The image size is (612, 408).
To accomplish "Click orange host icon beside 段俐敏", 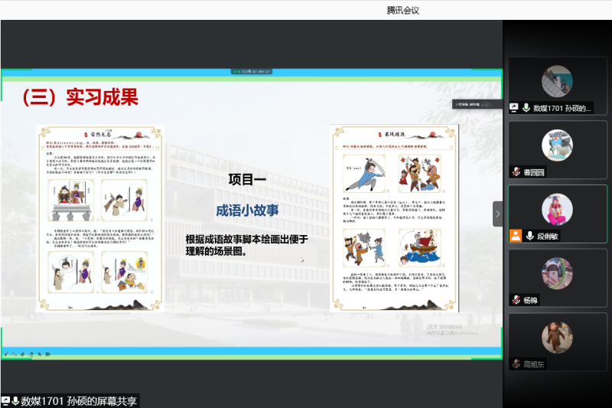I will point(516,236).
